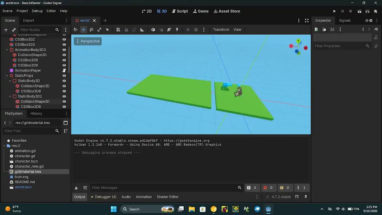Toggle visibility of StaticProps node
The image size is (382, 215).
64,76
